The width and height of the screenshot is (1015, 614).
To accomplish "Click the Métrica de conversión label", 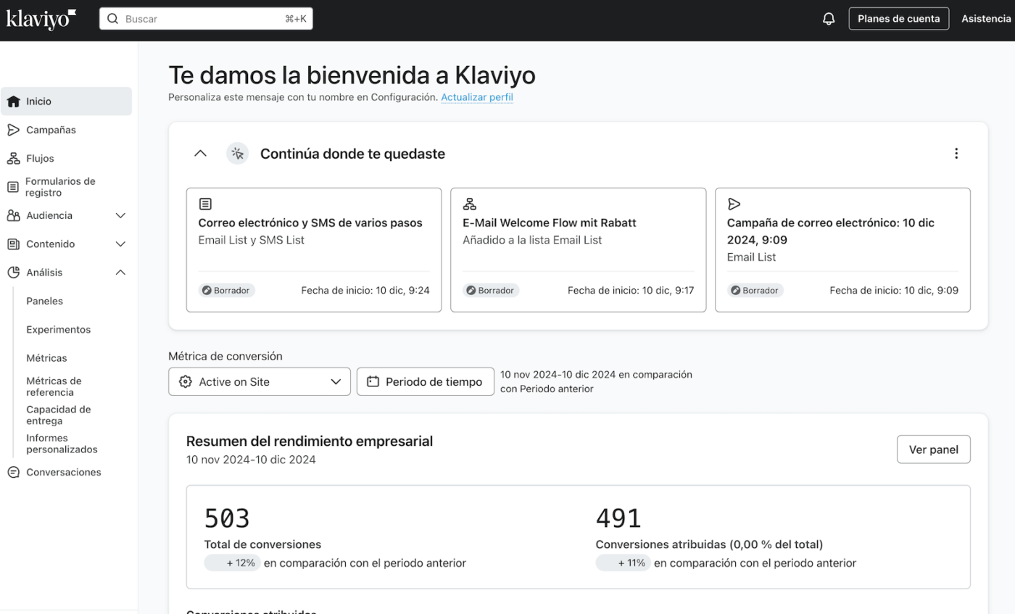I will coord(225,356).
